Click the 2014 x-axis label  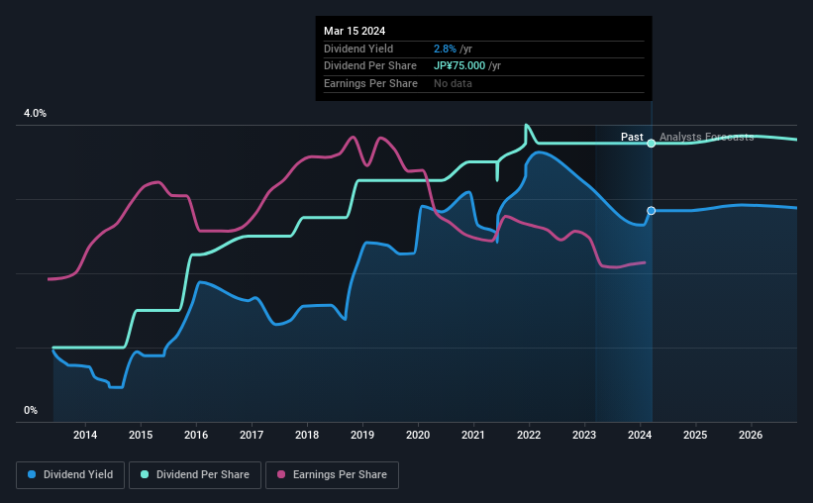pyautogui.click(x=85, y=435)
